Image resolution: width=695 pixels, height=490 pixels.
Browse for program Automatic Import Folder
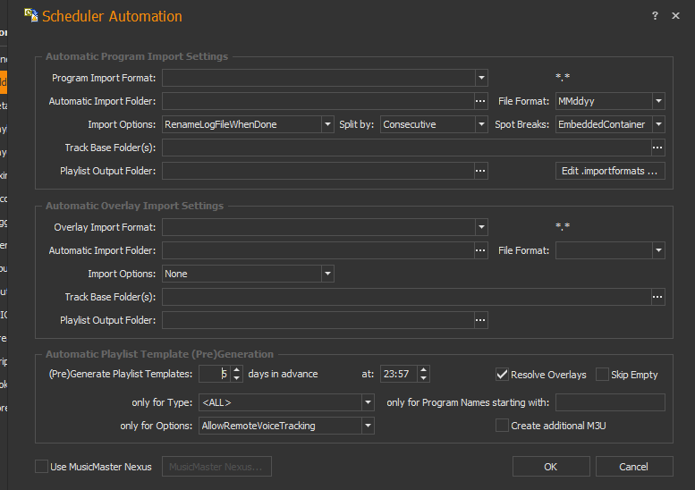coord(480,101)
